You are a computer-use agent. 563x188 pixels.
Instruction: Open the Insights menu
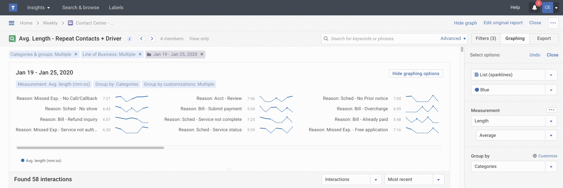[38, 8]
